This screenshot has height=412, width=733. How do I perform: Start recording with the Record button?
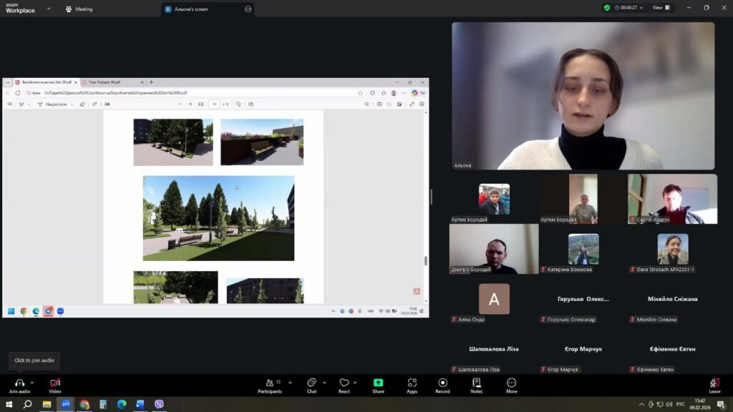(x=442, y=383)
